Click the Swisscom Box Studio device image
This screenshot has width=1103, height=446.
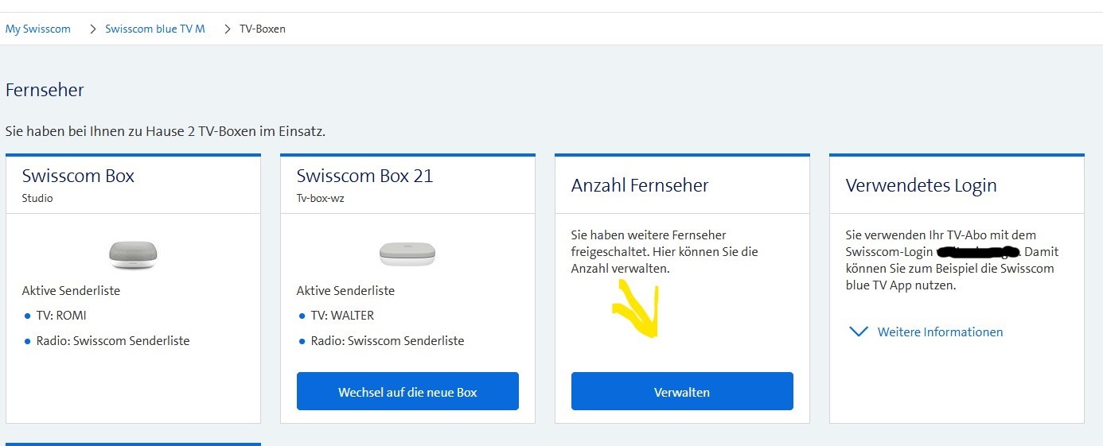point(133,254)
